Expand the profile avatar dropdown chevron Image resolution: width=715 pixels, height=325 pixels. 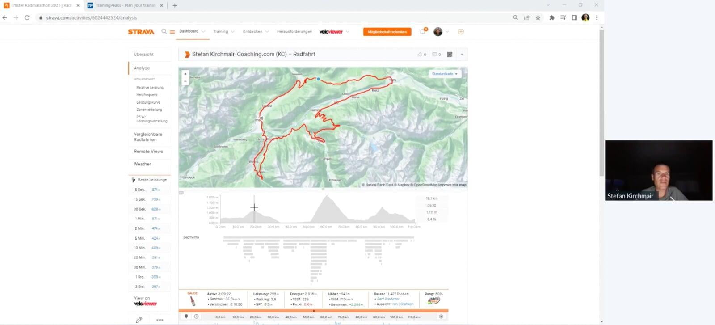pyautogui.click(x=447, y=32)
